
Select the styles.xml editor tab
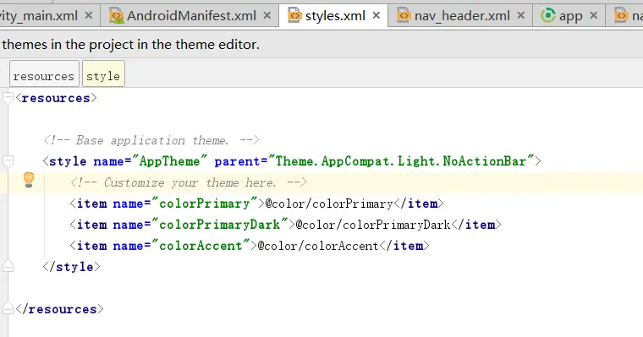tap(333, 16)
